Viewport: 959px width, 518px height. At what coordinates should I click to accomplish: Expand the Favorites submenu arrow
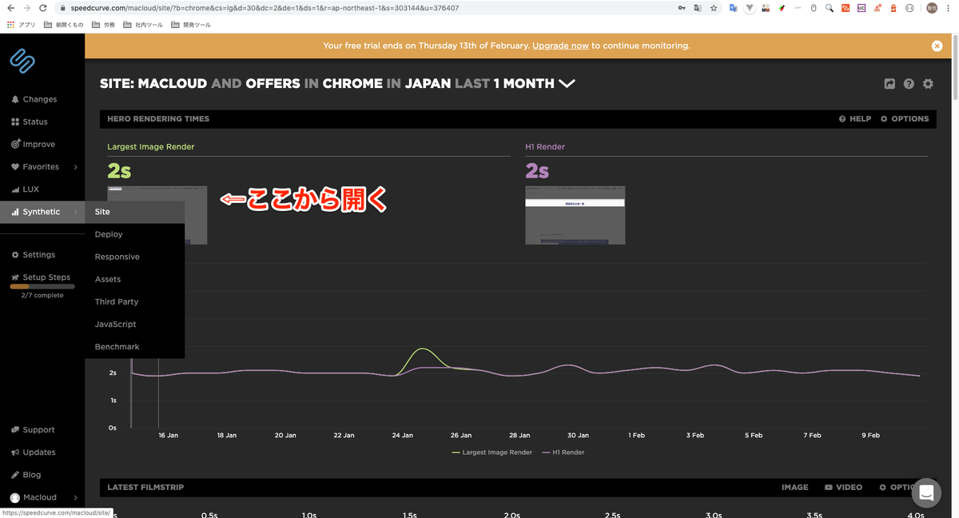(76, 167)
